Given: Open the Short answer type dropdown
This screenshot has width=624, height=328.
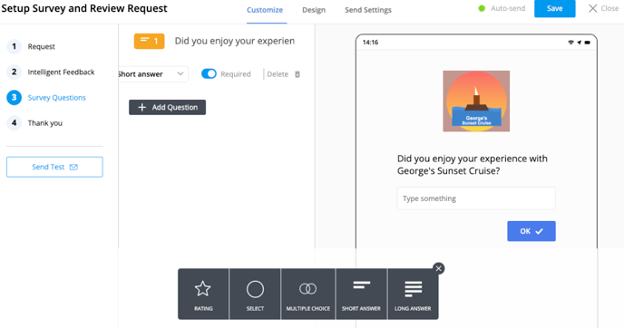Looking at the screenshot, I should 153,74.
